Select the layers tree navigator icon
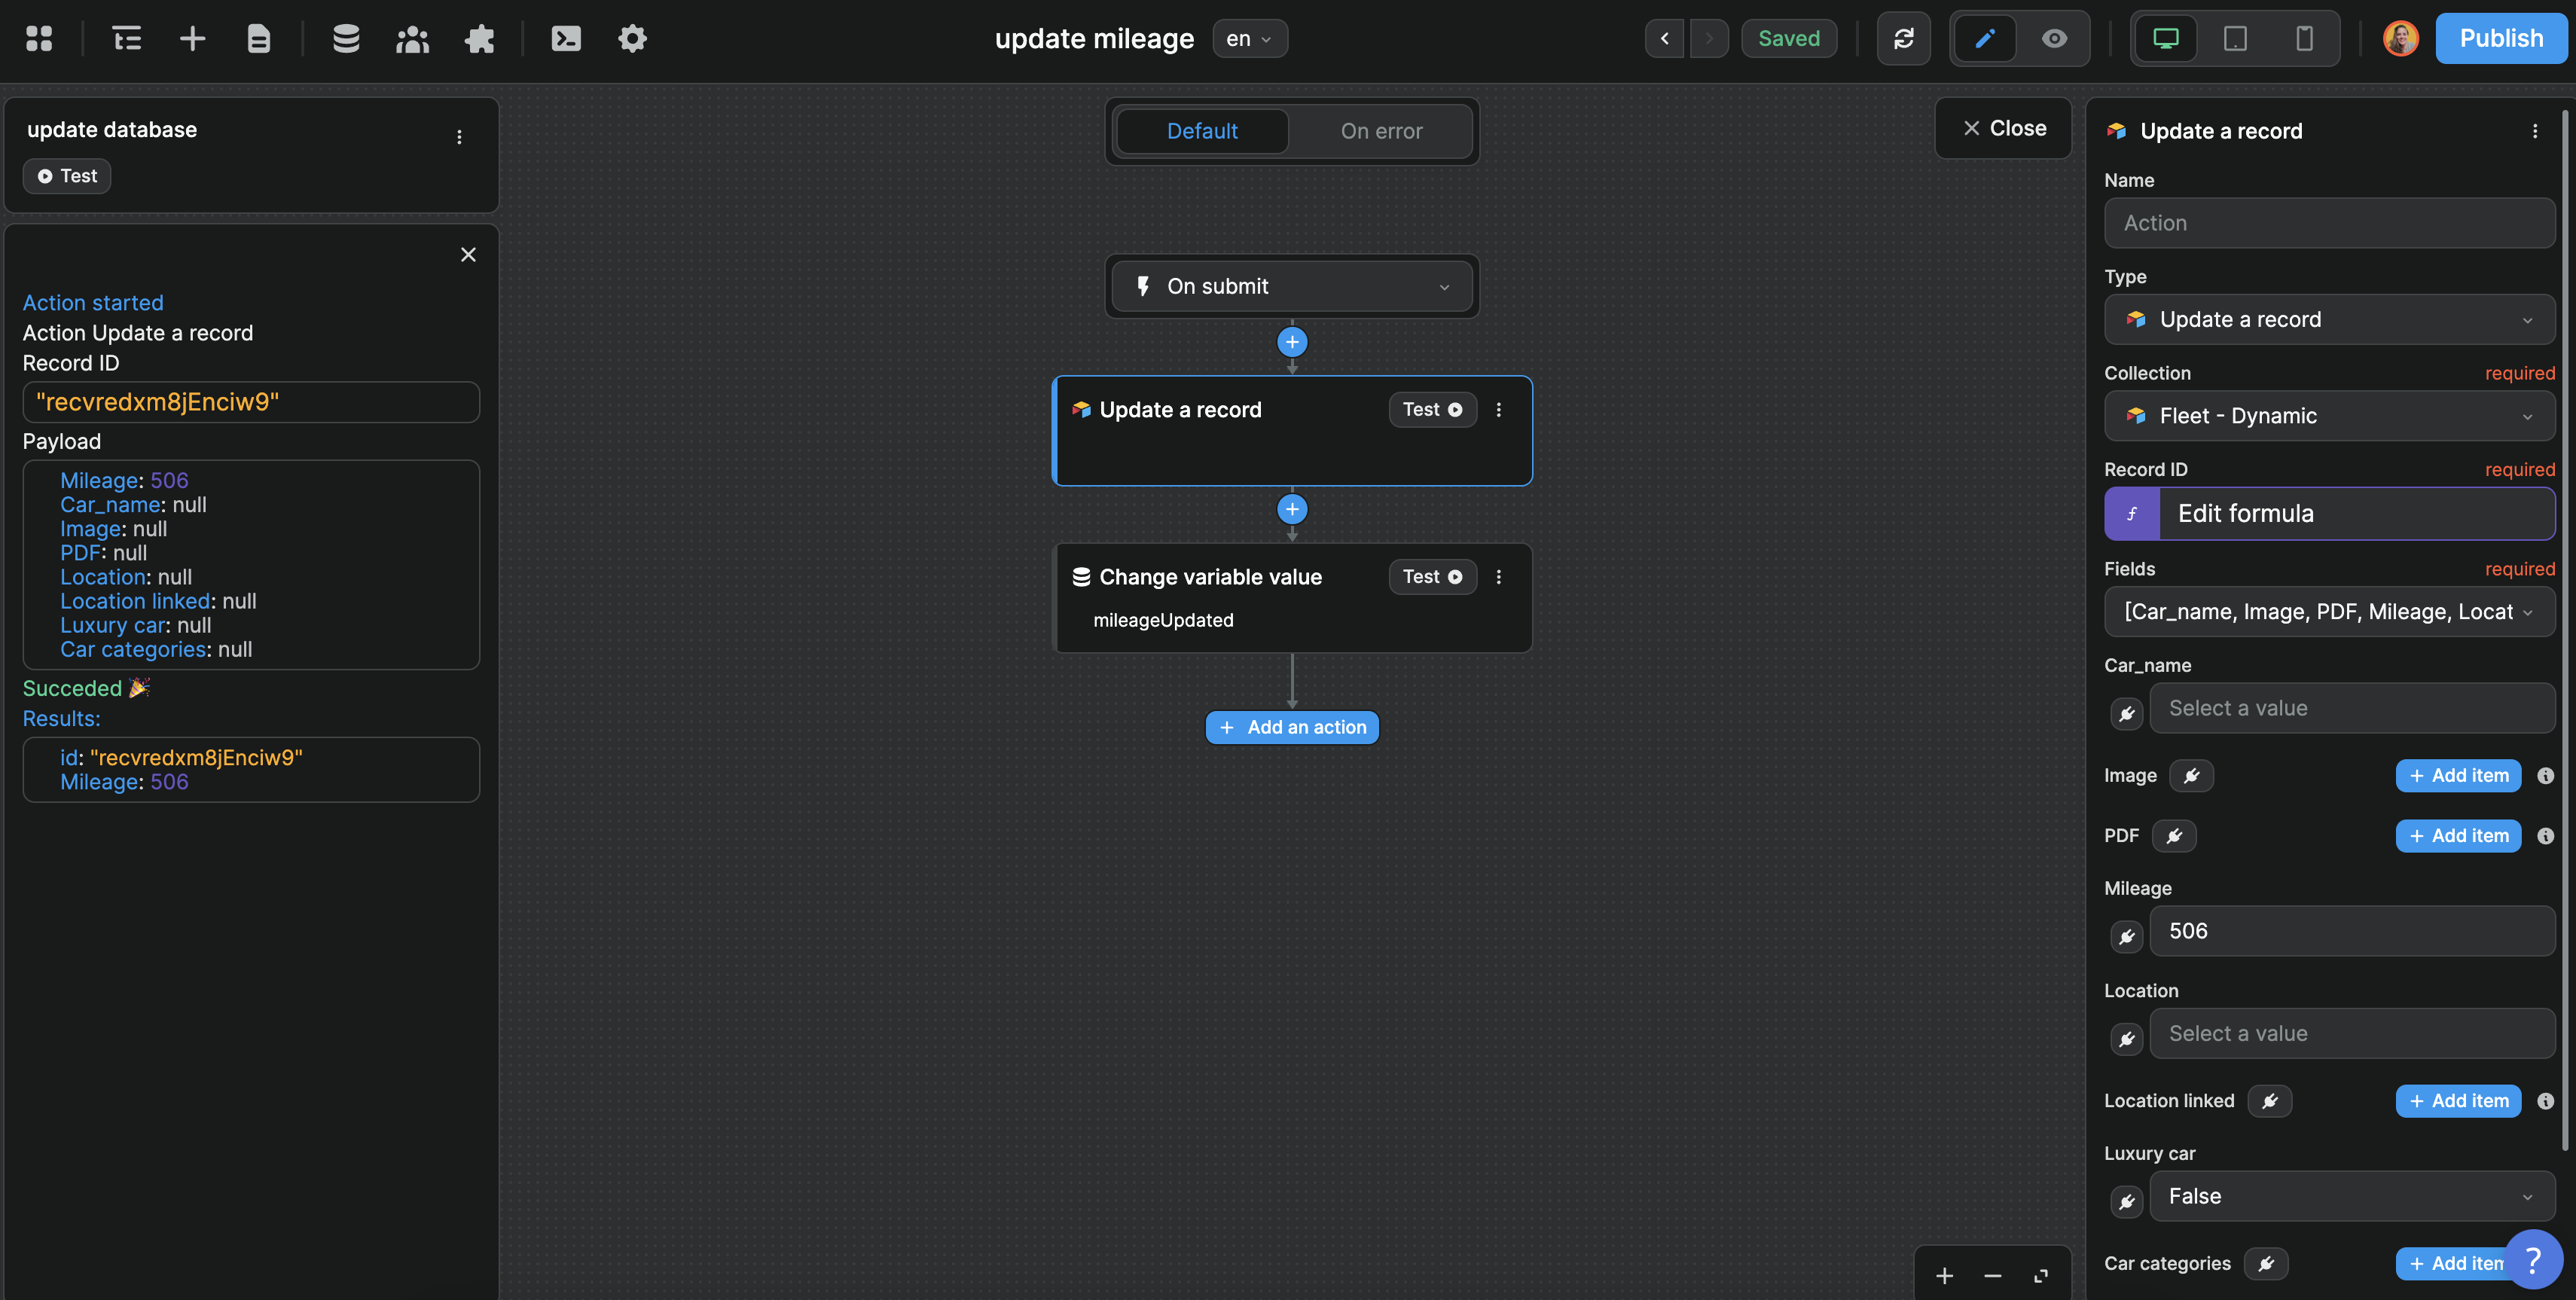This screenshot has height=1300, width=2576. coord(128,38)
